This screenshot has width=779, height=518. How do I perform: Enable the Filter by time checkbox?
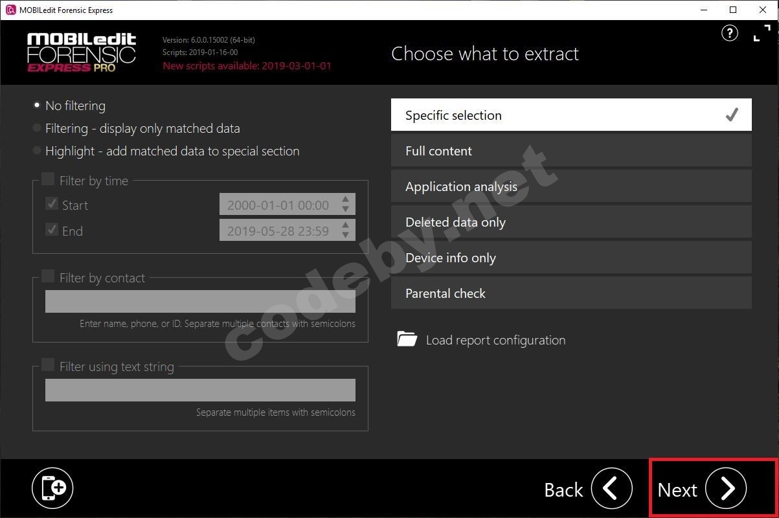(x=48, y=179)
